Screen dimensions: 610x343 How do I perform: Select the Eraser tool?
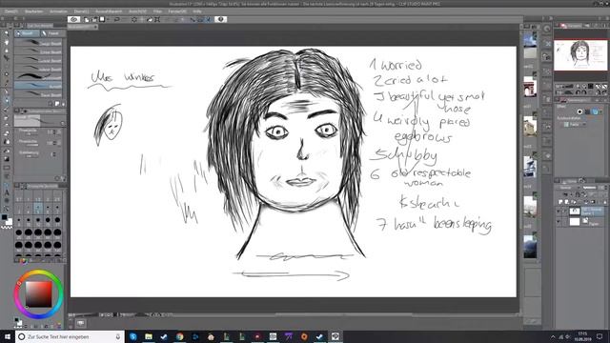click(7, 133)
